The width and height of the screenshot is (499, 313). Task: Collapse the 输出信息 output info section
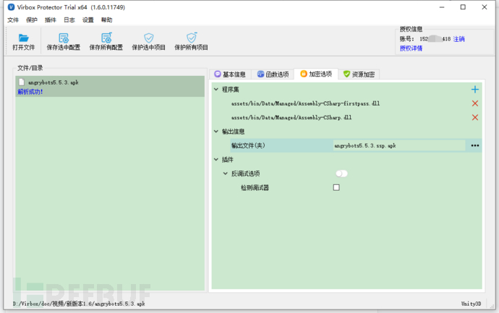216,132
